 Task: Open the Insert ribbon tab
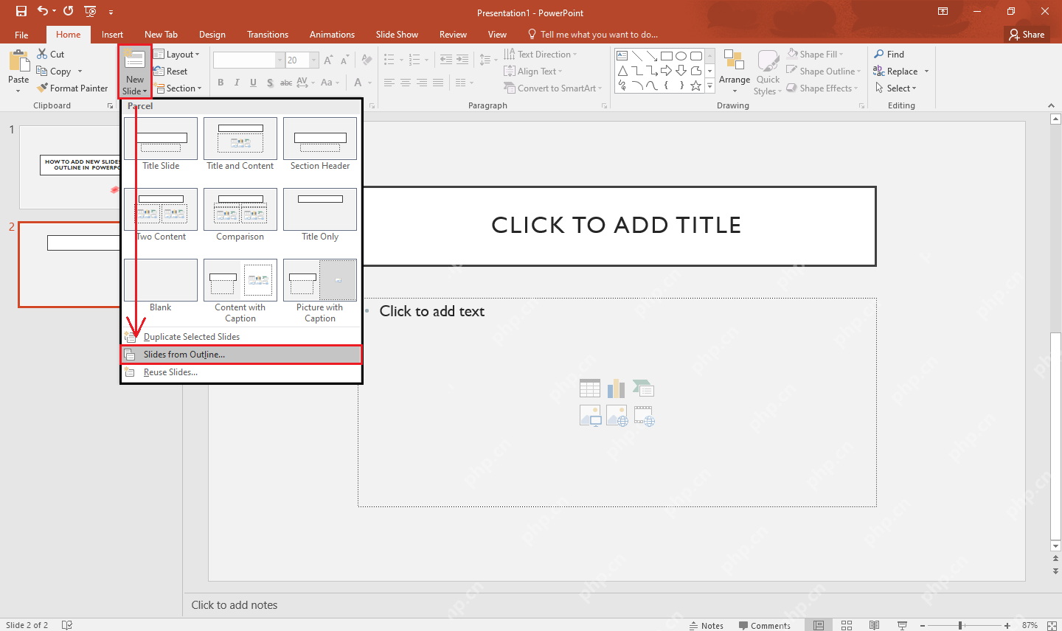tap(112, 35)
